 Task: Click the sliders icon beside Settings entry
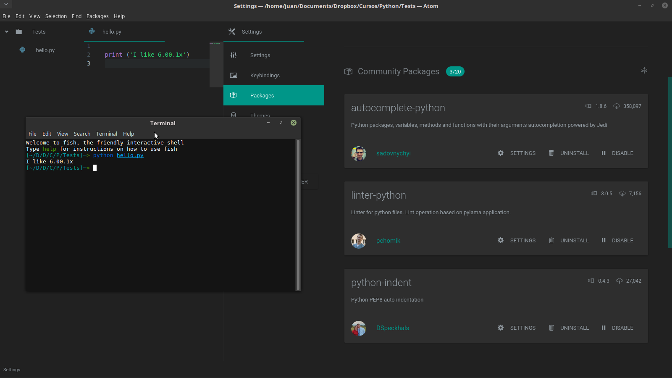pyautogui.click(x=234, y=55)
